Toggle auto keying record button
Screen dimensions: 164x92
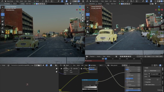[116, 56]
